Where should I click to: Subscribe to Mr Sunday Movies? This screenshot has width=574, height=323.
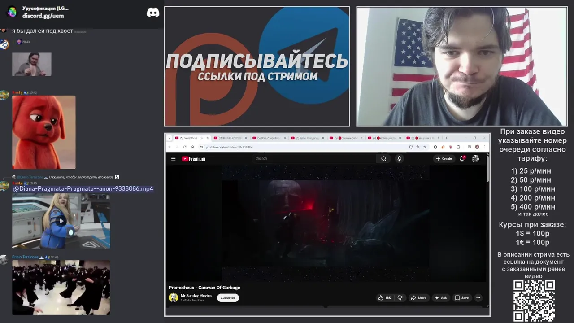pyautogui.click(x=228, y=298)
